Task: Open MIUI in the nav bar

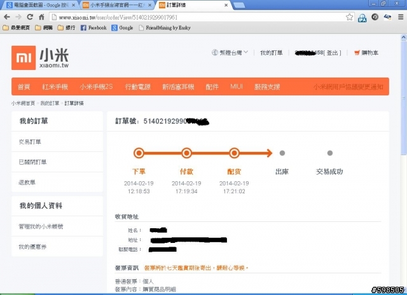Action: click(x=237, y=86)
